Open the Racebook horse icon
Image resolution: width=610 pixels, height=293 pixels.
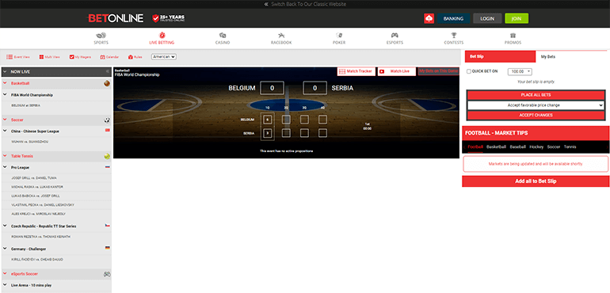[281, 36]
